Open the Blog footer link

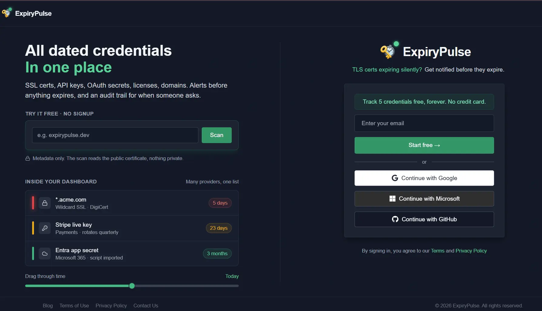48,306
